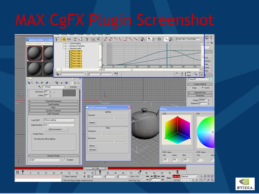Image resolution: width=259 pixels, height=194 pixels.
Task: Click the Pick Material eyedropper icon
Action: [40, 87]
